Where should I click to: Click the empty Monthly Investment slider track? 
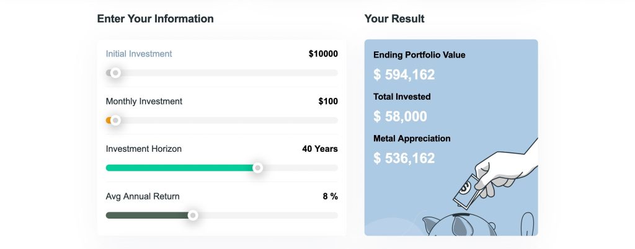point(229,120)
